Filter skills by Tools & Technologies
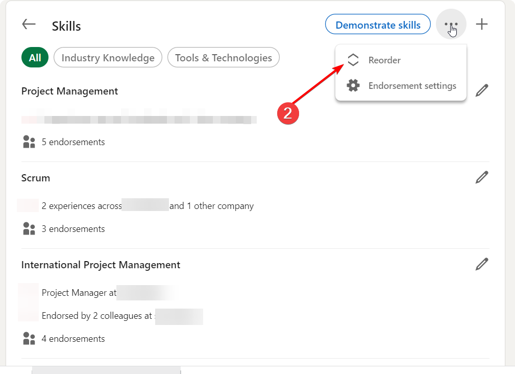 pyautogui.click(x=223, y=58)
